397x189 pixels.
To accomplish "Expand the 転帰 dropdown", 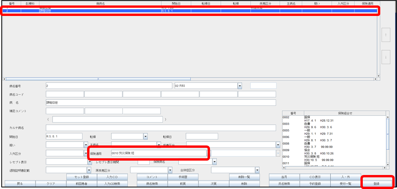I will [x=145, y=136].
